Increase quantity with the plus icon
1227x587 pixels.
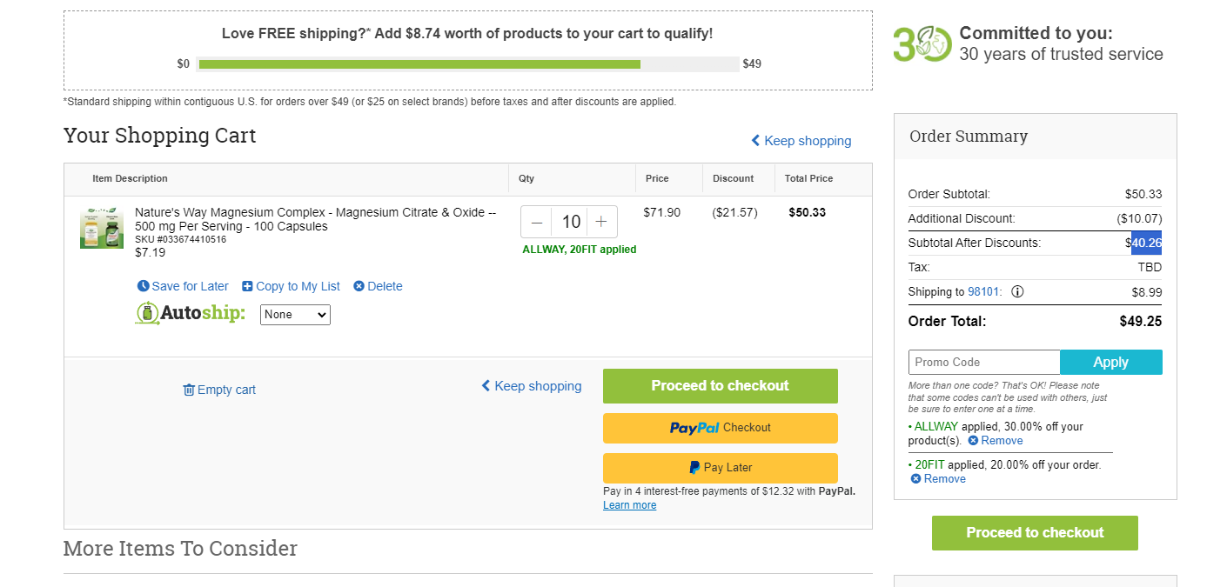point(601,222)
